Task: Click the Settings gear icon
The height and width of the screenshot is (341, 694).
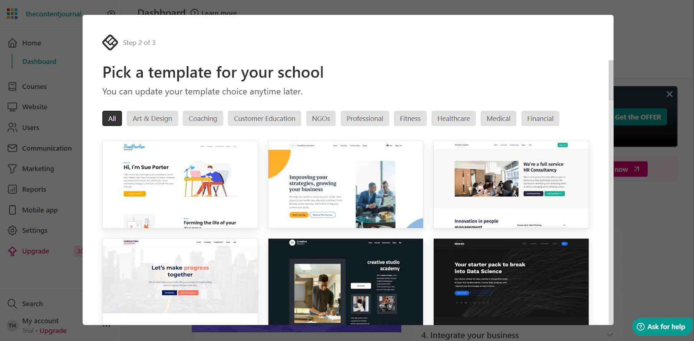Action: pyautogui.click(x=13, y=230)
